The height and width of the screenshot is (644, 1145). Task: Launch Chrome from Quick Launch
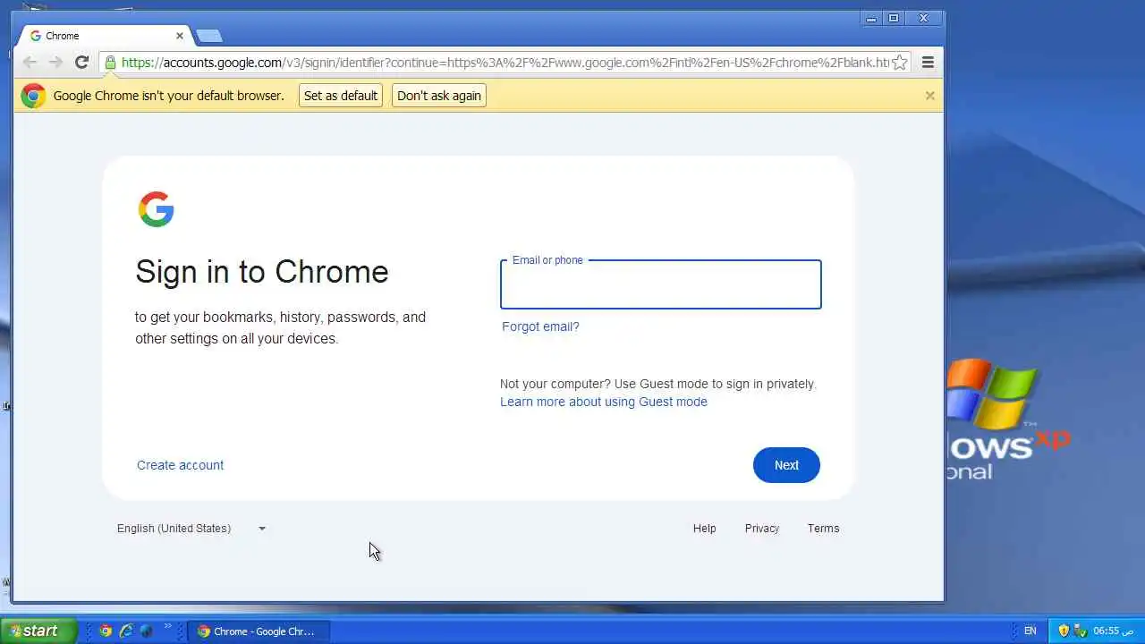[x=106, y=631]
